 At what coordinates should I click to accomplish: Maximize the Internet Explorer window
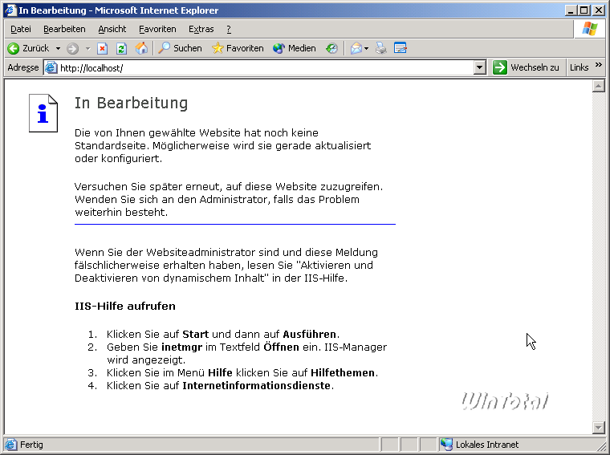[584, 10]
